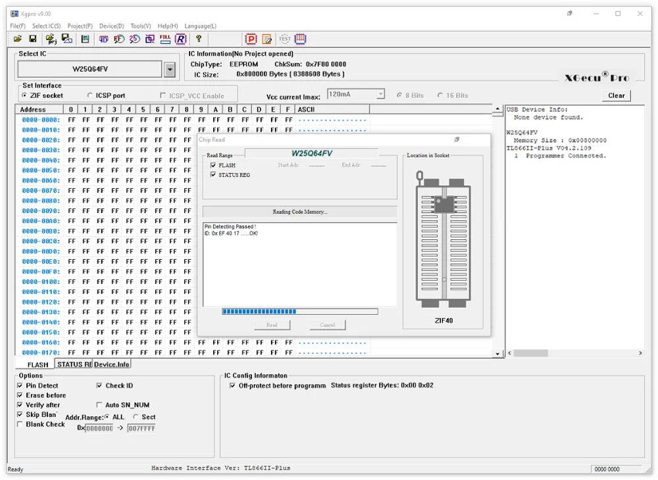Click the FILL buffer toolbar icon

pyautogui.click(x=165, y=39)
